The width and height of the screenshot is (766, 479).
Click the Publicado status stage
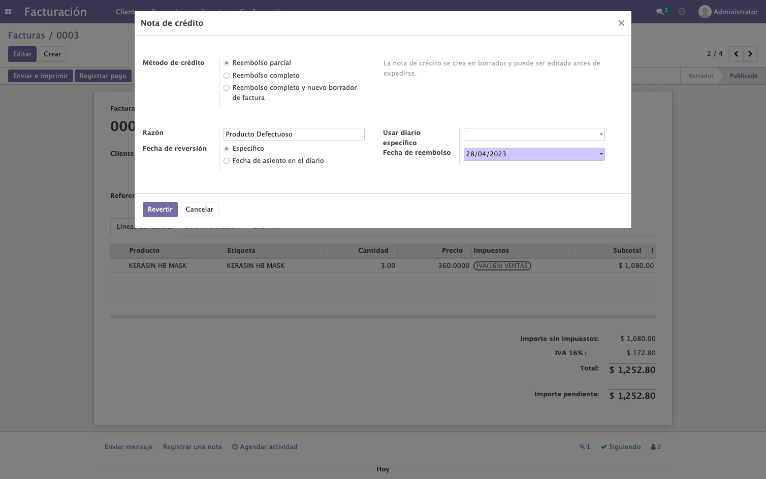[744, 76]
